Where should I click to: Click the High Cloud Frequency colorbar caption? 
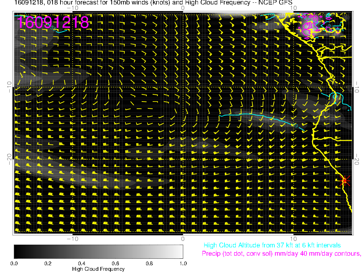pos(98,269)
